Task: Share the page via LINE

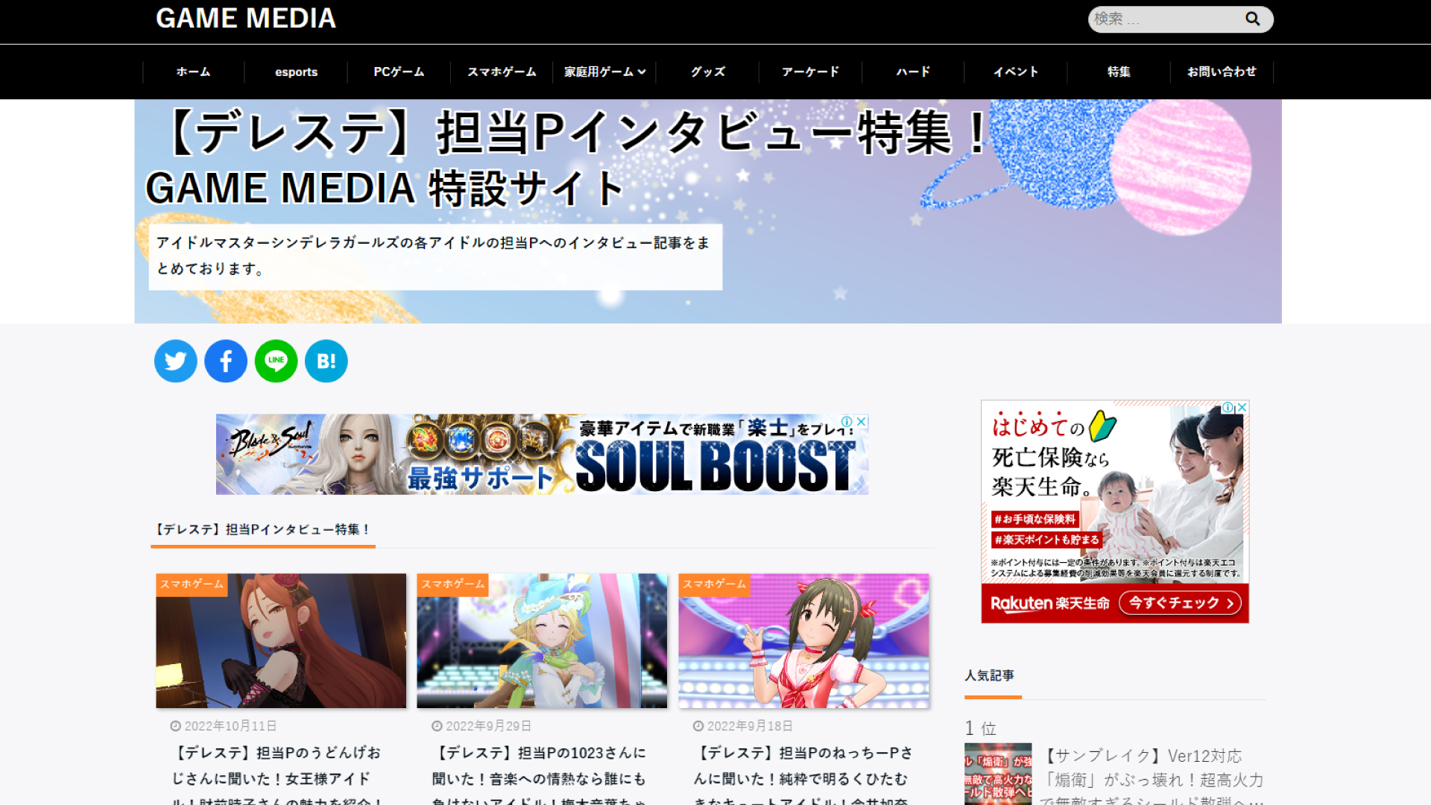Action: [277, 362]
